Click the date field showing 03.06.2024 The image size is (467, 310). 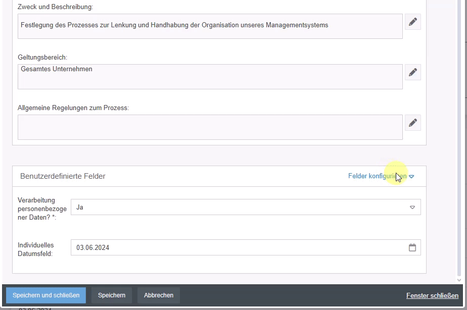click(238, 247)
